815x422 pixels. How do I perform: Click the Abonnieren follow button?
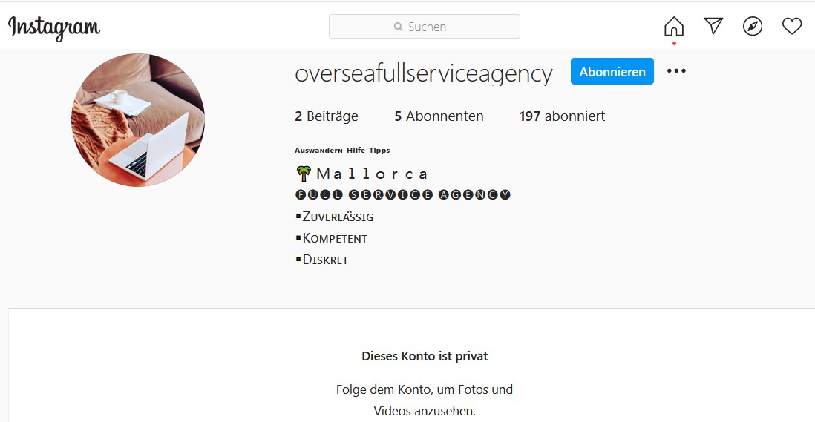point(612,72)
